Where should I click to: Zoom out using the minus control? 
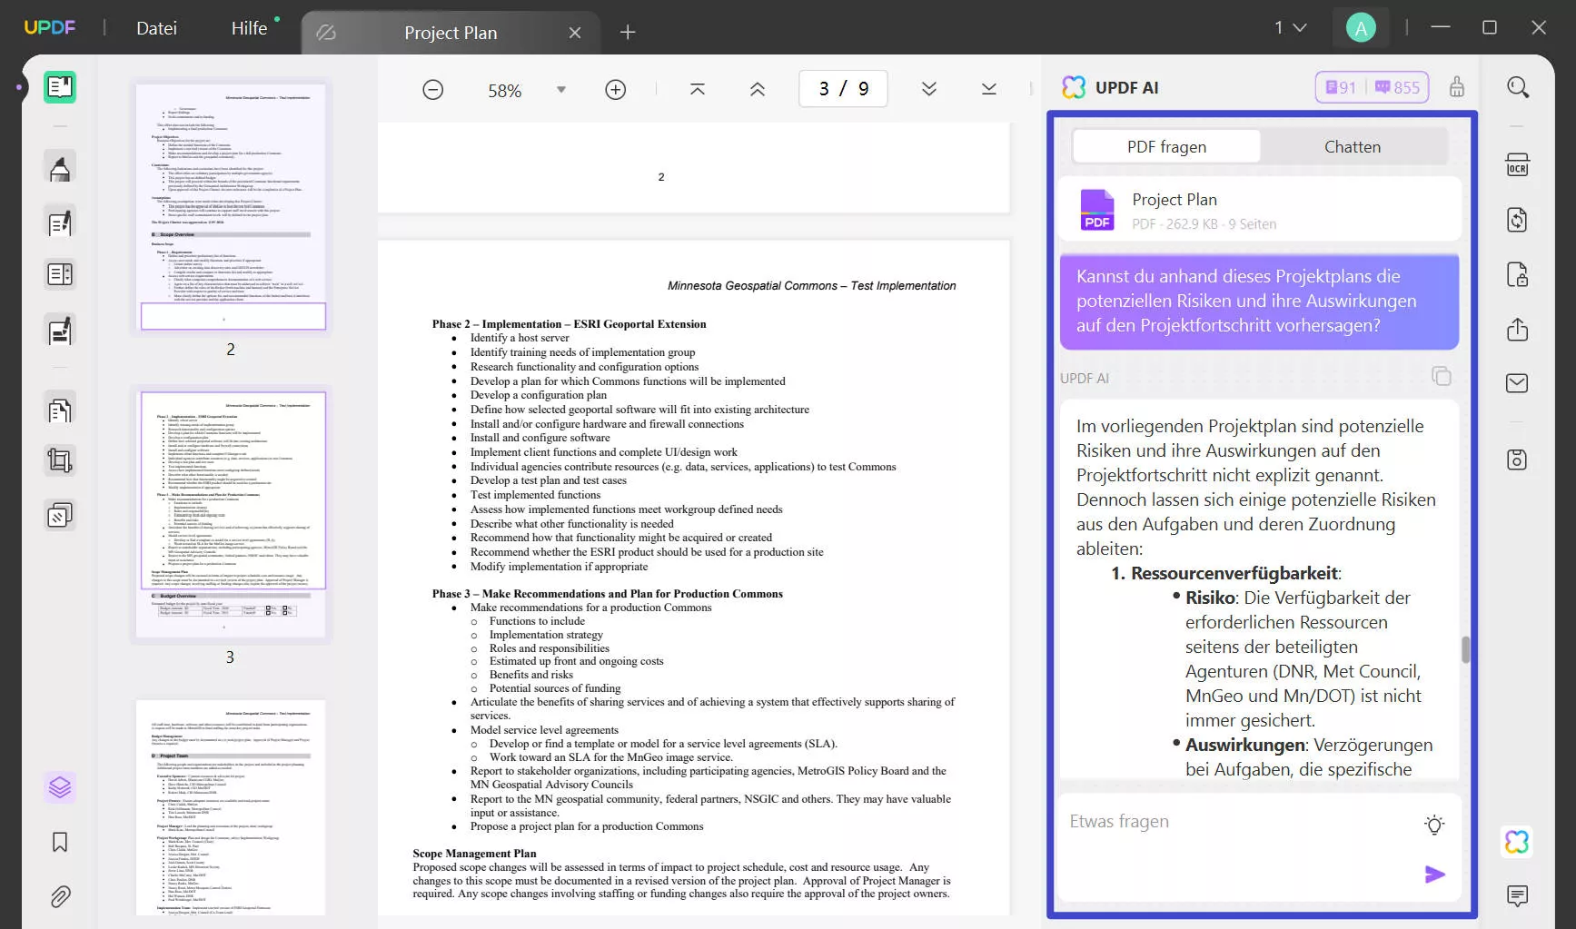432,89
